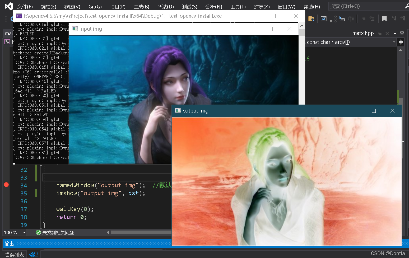Viewport: 409px width, 258px height.
Task: Jump to previous bookmark via toolbar icon
Action: (x=394, y=18)
